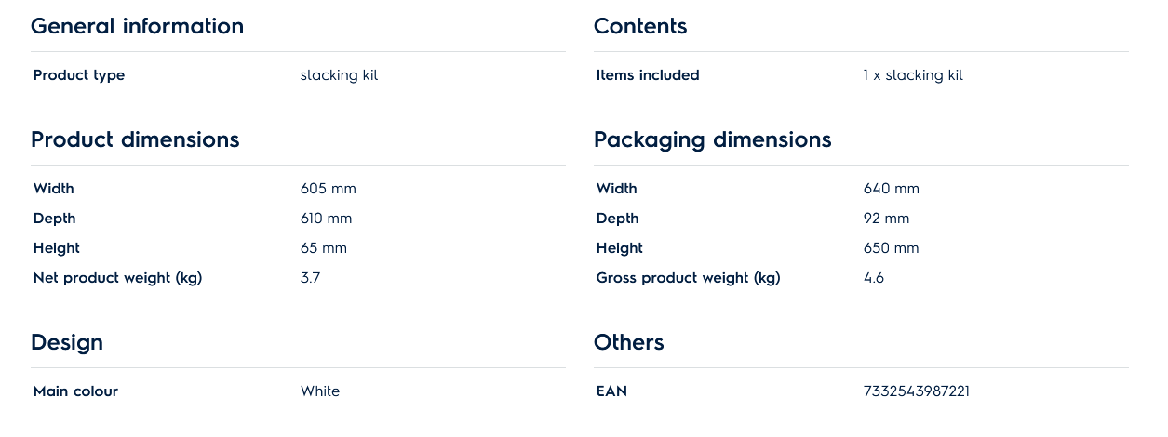Click the 'stacking kit' product type value
This screenshot has width=1168, height=437.
pyautogui.click(x=339, y=75)
